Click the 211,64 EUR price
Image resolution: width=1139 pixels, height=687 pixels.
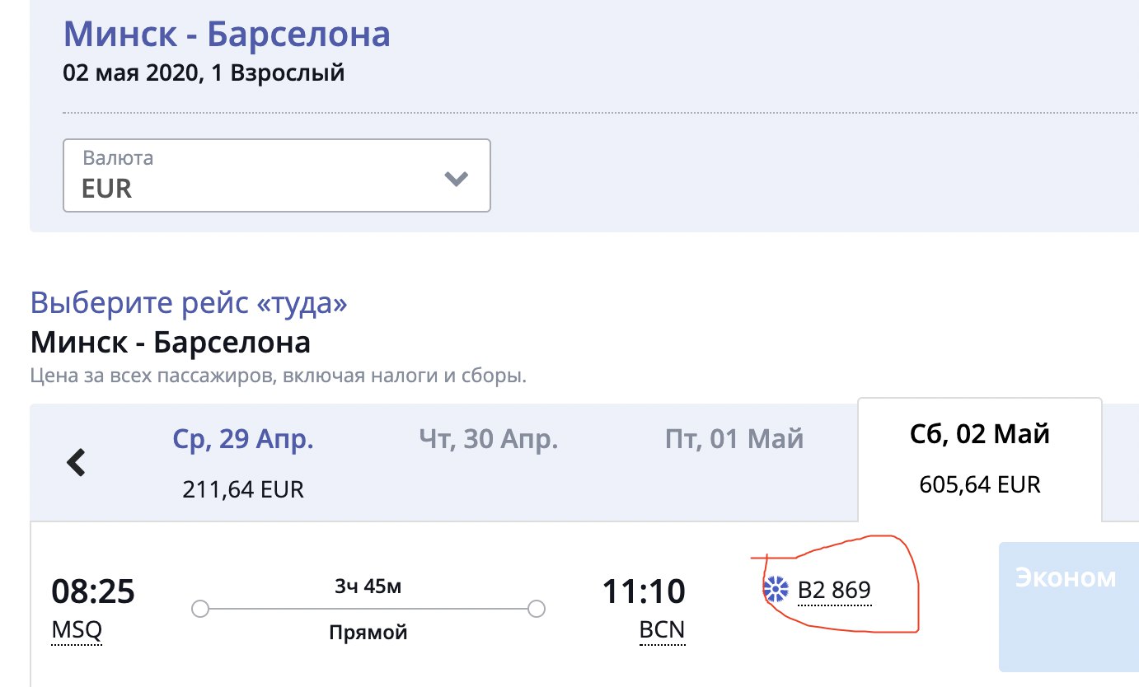point(243,490)
